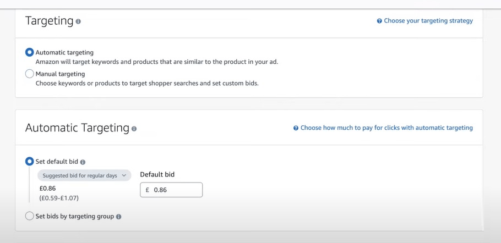Click the suggested bid value £0.86 under the dropdown
Screen dimensions: 501x243
click(x=48, y=189)
